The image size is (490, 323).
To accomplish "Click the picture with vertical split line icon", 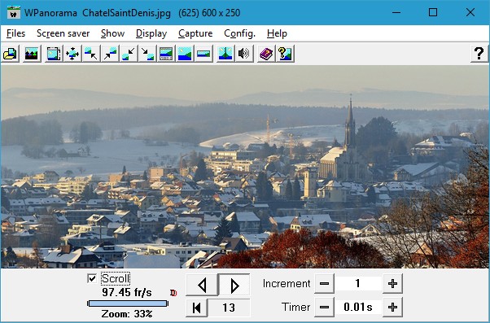I will pyautogui.click(x=225, y=54).
